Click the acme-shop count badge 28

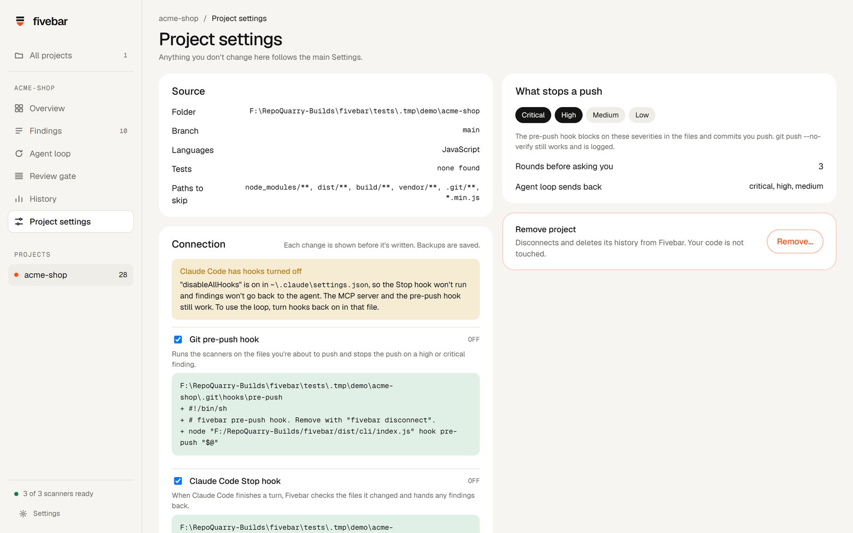[123, 275]
